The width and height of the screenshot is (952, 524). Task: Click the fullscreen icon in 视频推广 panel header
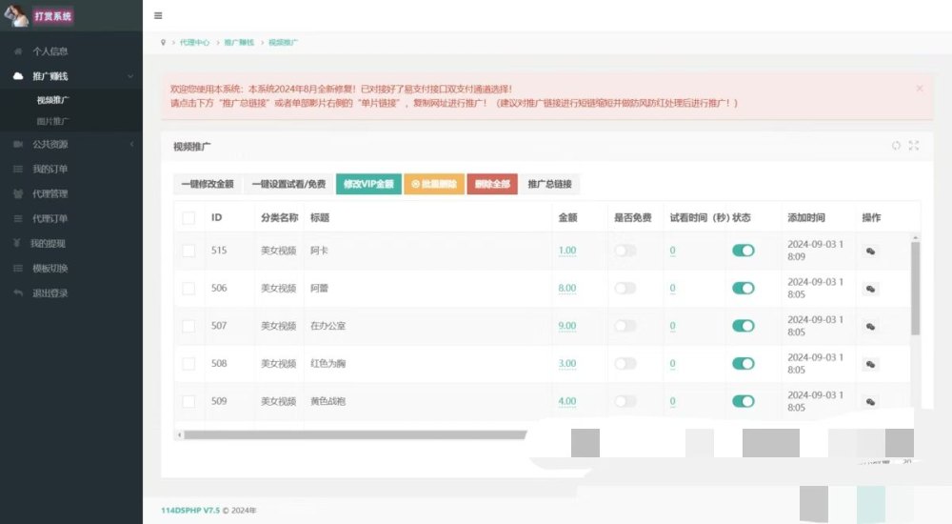click(913, 145)
